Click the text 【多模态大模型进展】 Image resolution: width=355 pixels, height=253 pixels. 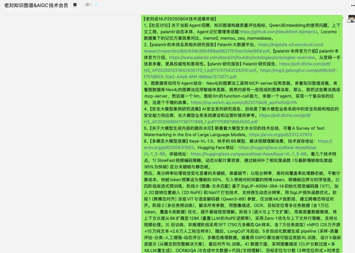(169, 141)
